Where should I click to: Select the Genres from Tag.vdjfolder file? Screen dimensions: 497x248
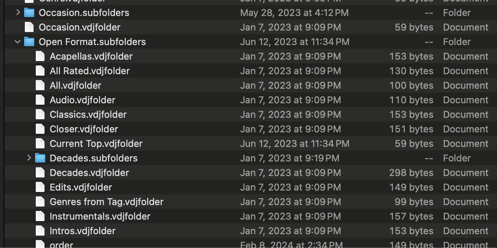tap(107, 202)
